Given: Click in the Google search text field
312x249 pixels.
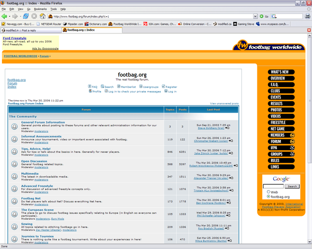Looking at the screenshot, I should (x=273, y=186).
